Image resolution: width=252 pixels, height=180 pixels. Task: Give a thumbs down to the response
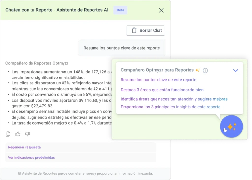(x=27, y=134)
